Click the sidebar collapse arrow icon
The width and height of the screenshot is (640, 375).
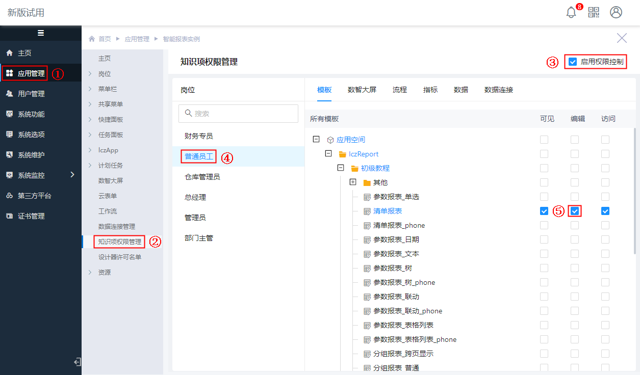point(77,362)
